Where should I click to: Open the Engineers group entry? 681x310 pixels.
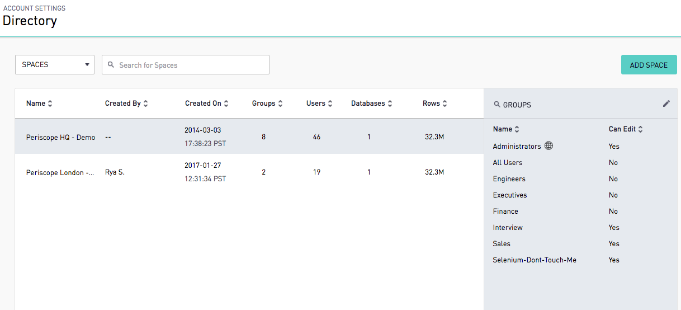[x=509, y=179]
